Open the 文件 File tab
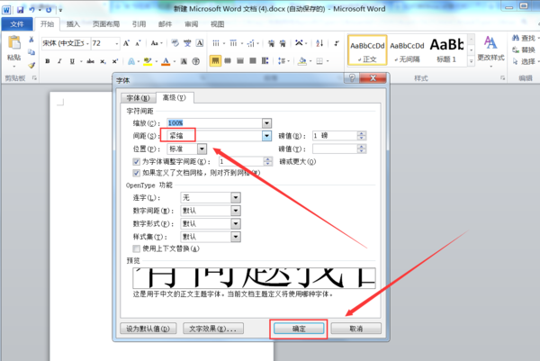540x361 pixels. [x=17, y=24]
